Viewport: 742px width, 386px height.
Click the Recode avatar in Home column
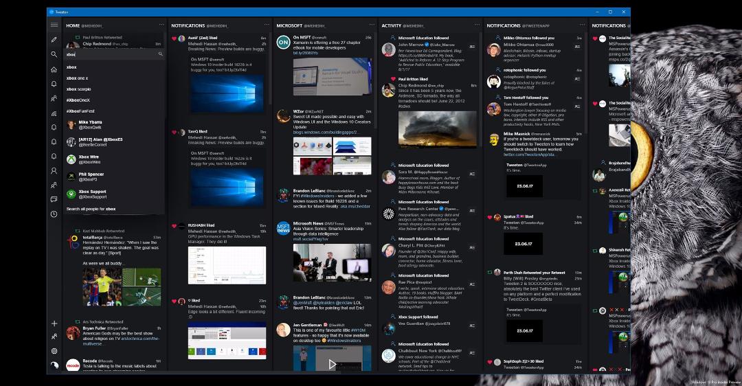point(73,365)
